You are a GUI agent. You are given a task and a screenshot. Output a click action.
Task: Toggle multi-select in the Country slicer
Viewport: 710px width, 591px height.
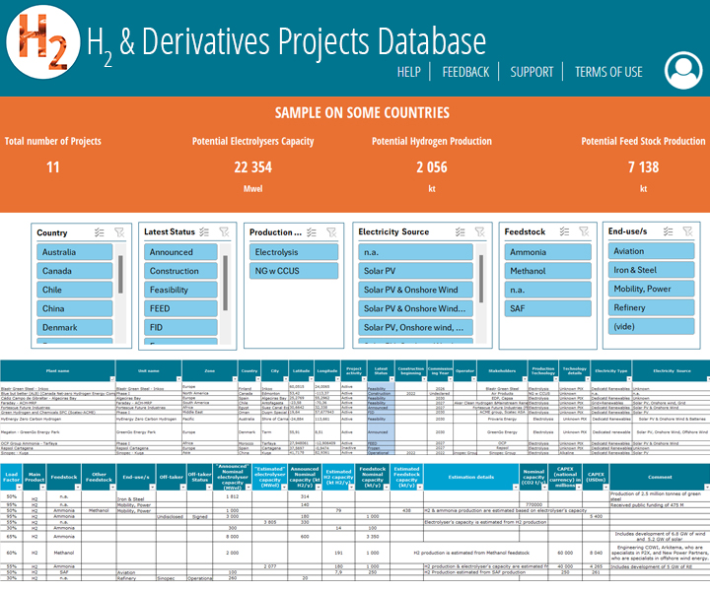[x=100, y=232]
